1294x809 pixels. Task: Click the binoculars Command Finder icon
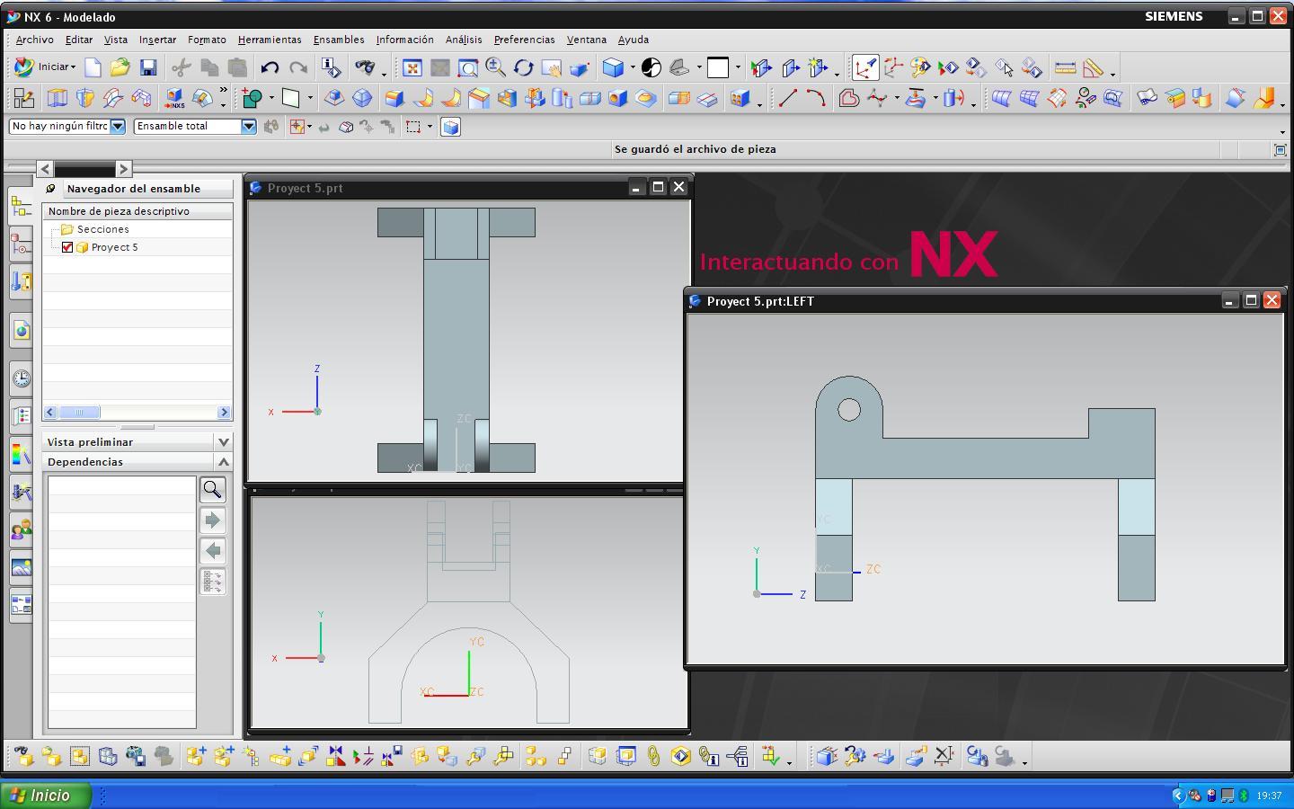click(364, 67)
